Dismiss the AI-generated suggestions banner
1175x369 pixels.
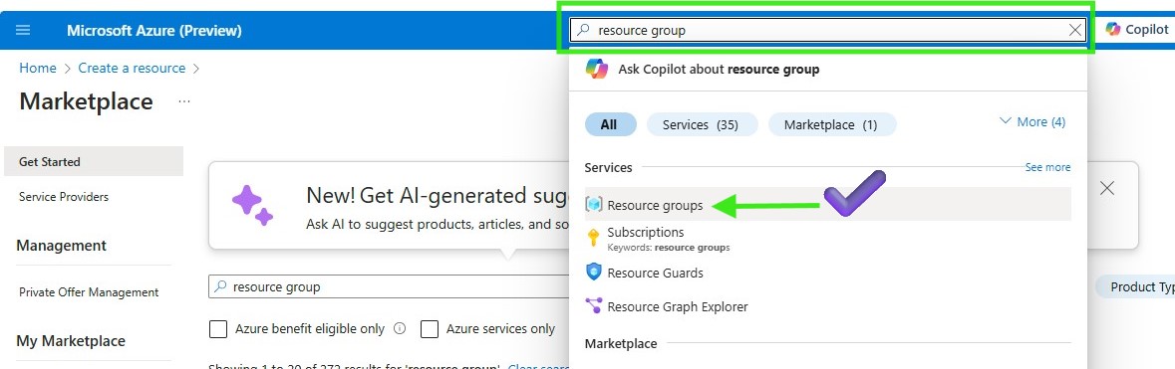coord(1107,188)
